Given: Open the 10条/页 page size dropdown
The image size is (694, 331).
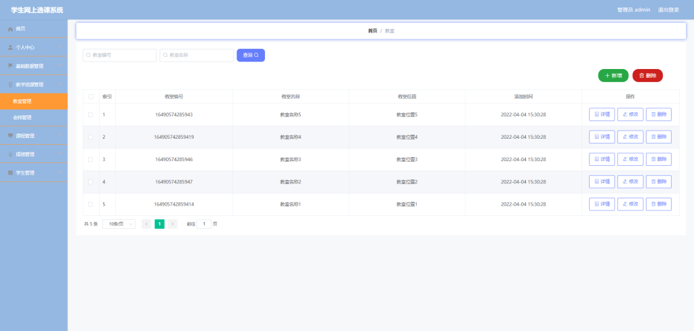Looking at the screenshot, I should 119,224.
